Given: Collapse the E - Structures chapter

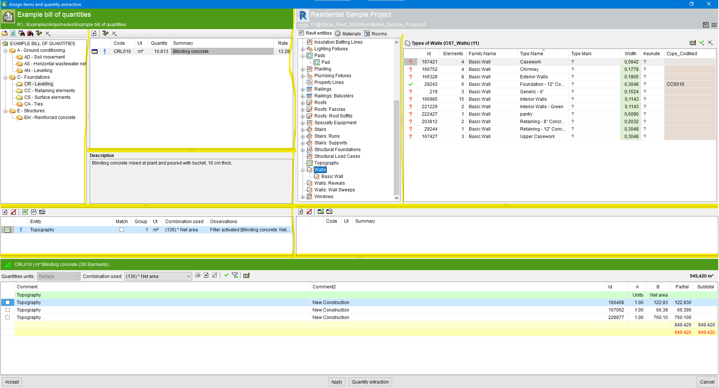Looking at the screenshot, I should [6, 111].
